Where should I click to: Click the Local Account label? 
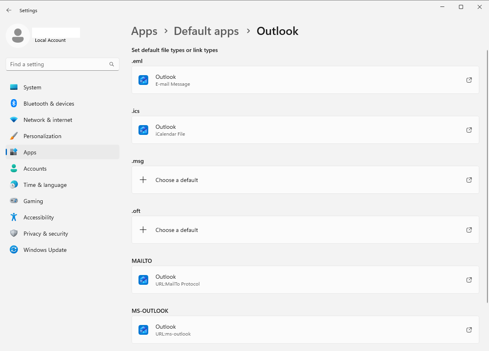pyautogui.click(x=50, y=40)
